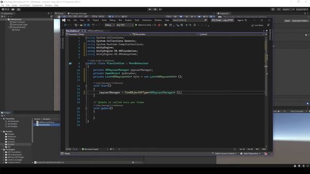
Task: Collapse the Start method code region
Action: [x=86, y=86]
